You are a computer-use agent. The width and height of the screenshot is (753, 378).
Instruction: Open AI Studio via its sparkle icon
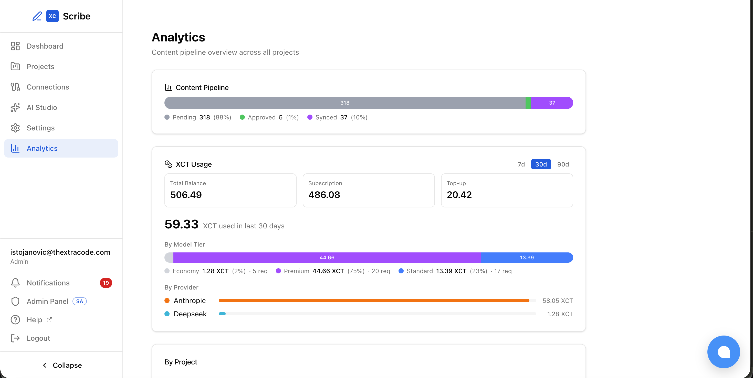coord(15,107)
